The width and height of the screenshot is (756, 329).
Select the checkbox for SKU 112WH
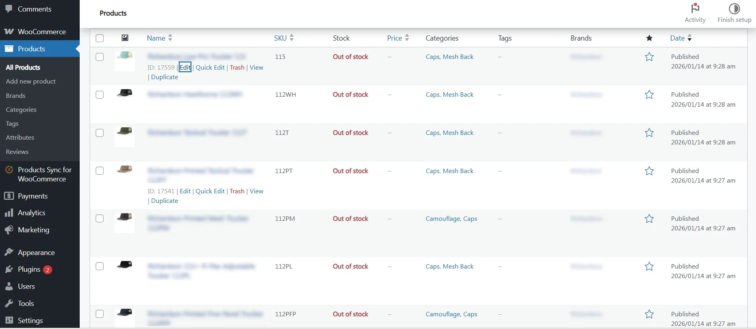100,95
